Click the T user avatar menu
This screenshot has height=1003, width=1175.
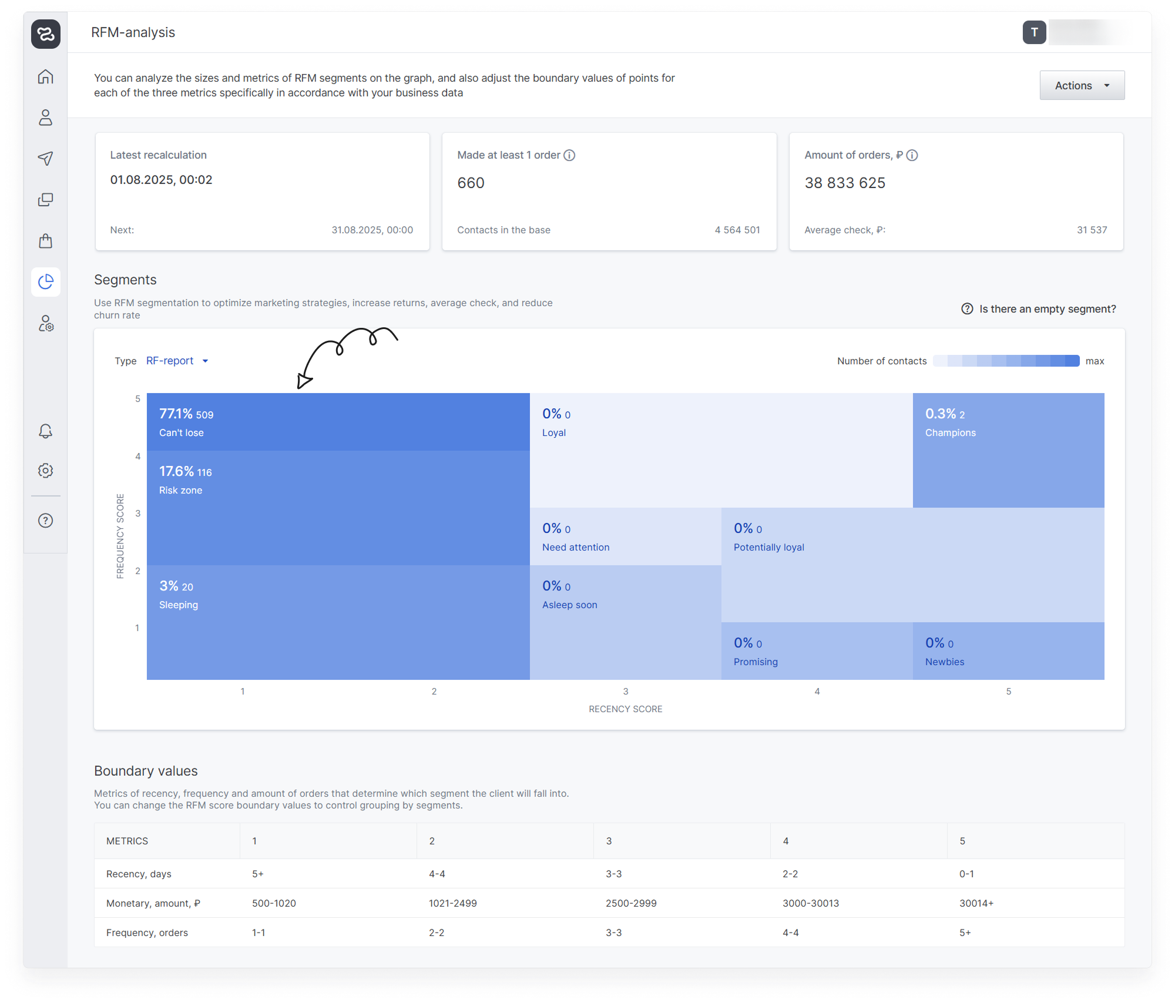click(1034, 33)
